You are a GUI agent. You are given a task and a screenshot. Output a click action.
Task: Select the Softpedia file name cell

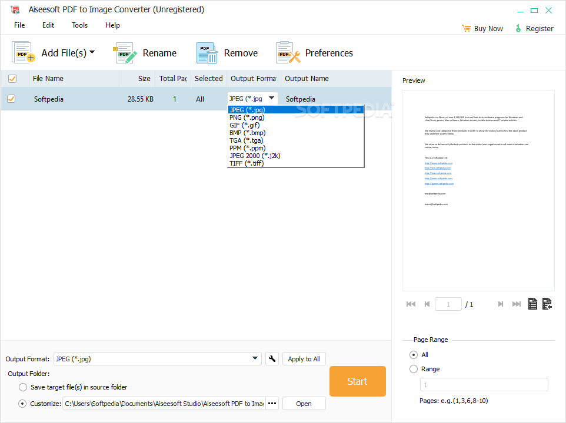pyautogui.click(x=49, y=99)
